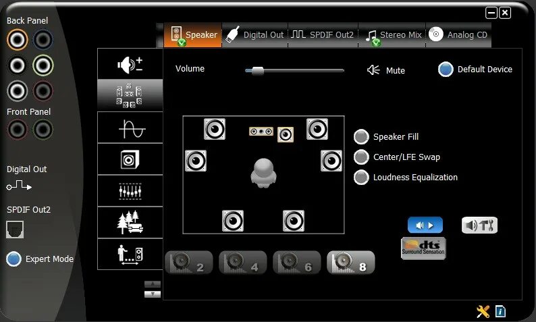The width and height of the screenshot is (536, 322).
Task: Click the SPDIF Out2 optical port icon
Action: click(x=15, y=230)
